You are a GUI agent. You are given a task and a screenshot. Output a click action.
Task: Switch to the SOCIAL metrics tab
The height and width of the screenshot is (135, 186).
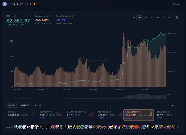pos(13,105)
